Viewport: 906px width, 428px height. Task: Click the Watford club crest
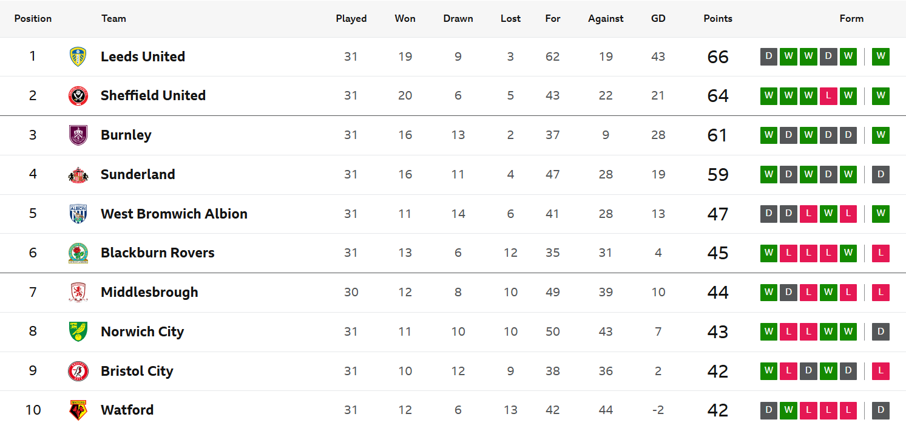click(78, 410)
